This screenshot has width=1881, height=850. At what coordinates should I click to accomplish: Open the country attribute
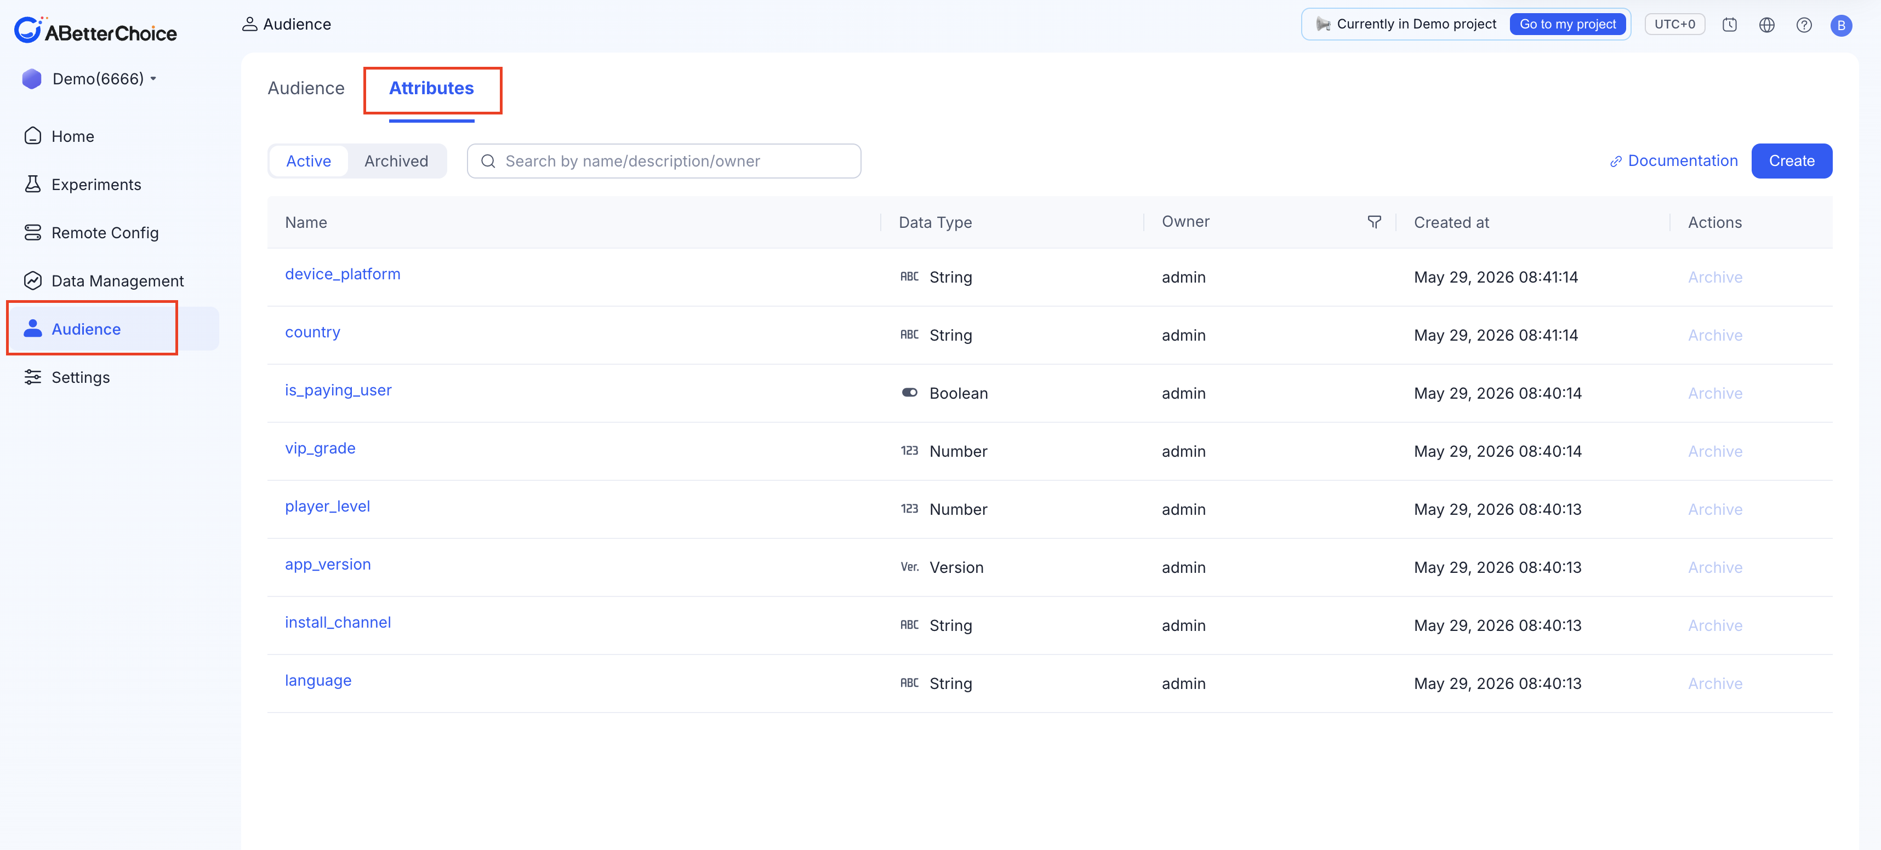[x=312, y=332]
